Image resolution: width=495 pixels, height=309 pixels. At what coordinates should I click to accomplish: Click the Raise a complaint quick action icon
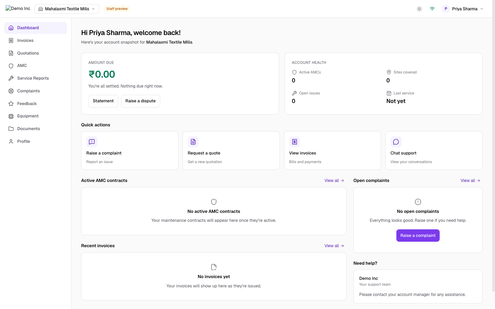pyautogui.click(x=92, y=142)
